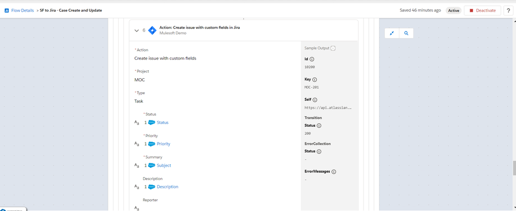
Task: Click the Aa text-type icon in Priority field
Action: click(x=137, y=144)
